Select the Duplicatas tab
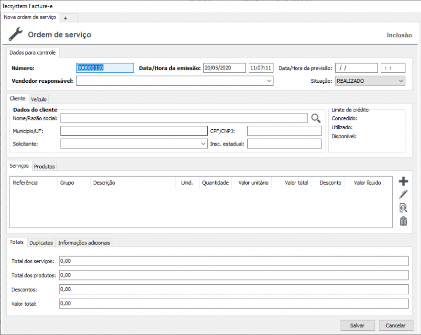The image size is (421, 335). tap(41, 243)
